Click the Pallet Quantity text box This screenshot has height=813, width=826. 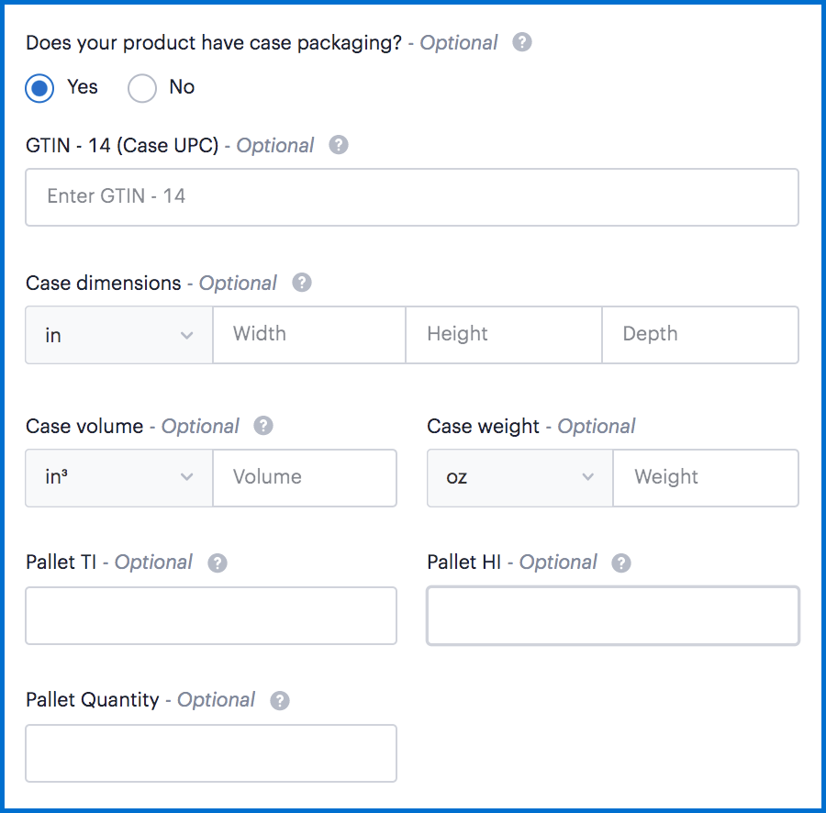click(x=211, y=753)
